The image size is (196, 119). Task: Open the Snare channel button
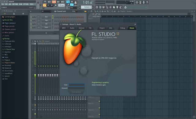[x=46, y=27]
